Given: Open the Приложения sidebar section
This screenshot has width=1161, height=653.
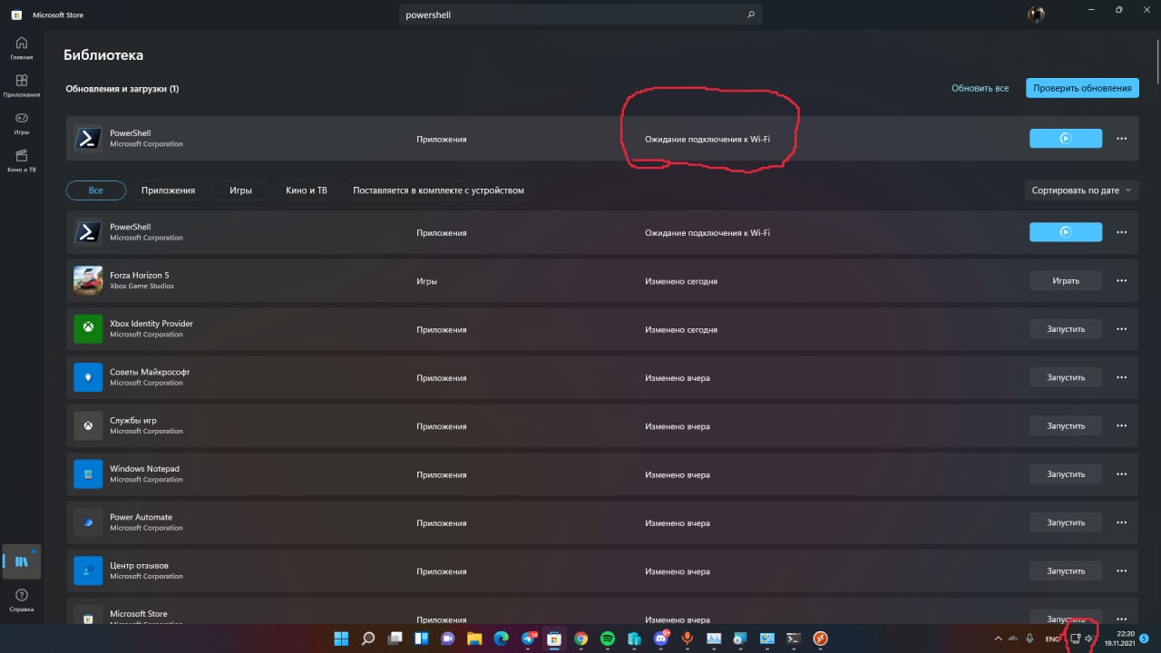Looking at the screenshot, I should click(22, 85).
